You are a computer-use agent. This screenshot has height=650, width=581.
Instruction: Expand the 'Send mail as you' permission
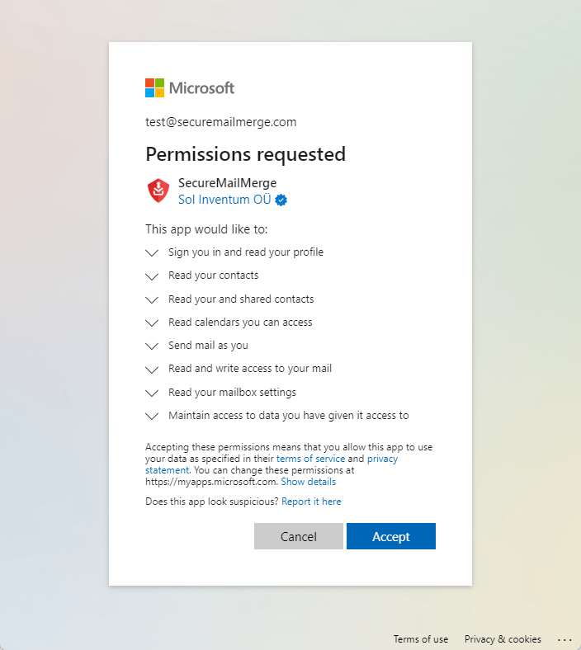pyautogui.click(x=152, y=346)
